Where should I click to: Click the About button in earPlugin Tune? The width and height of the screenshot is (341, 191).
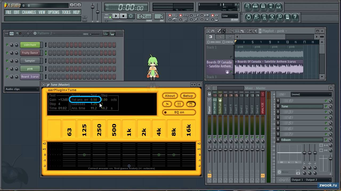click(170, 96)
